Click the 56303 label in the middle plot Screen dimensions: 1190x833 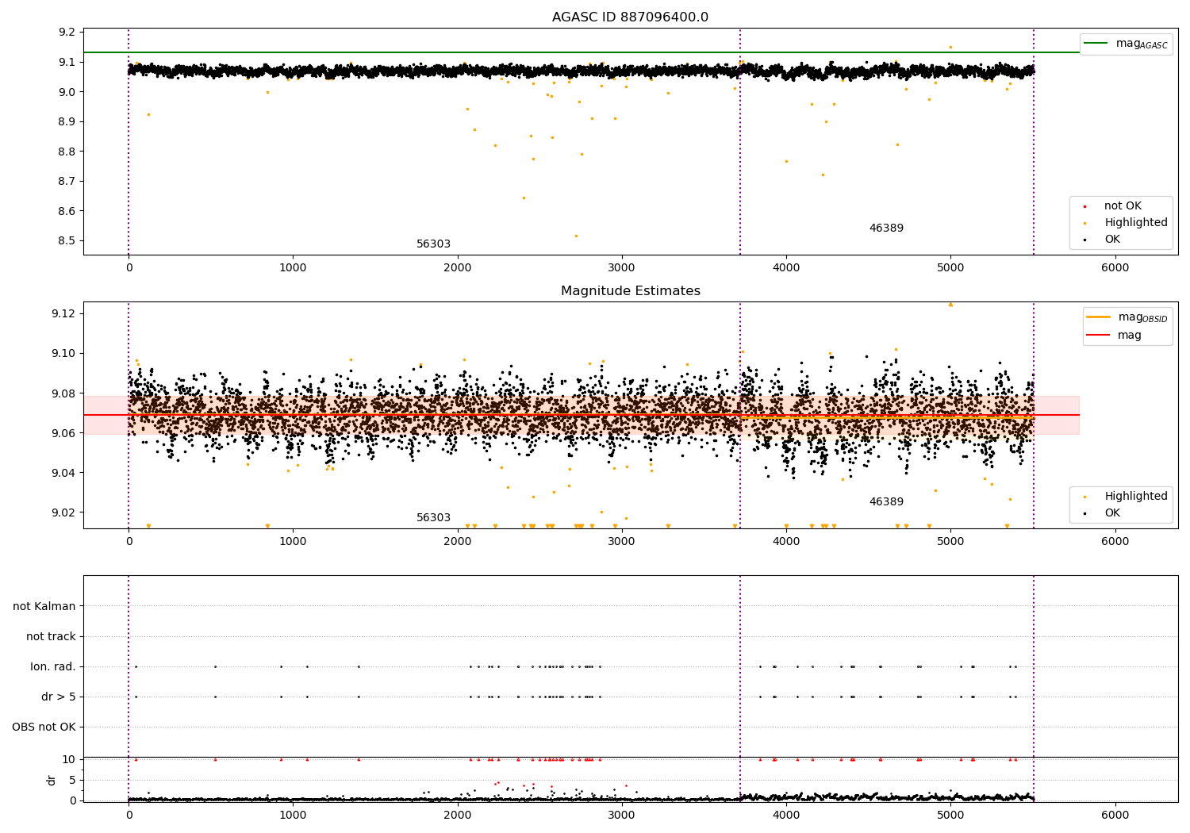click(x=433, y=518)
